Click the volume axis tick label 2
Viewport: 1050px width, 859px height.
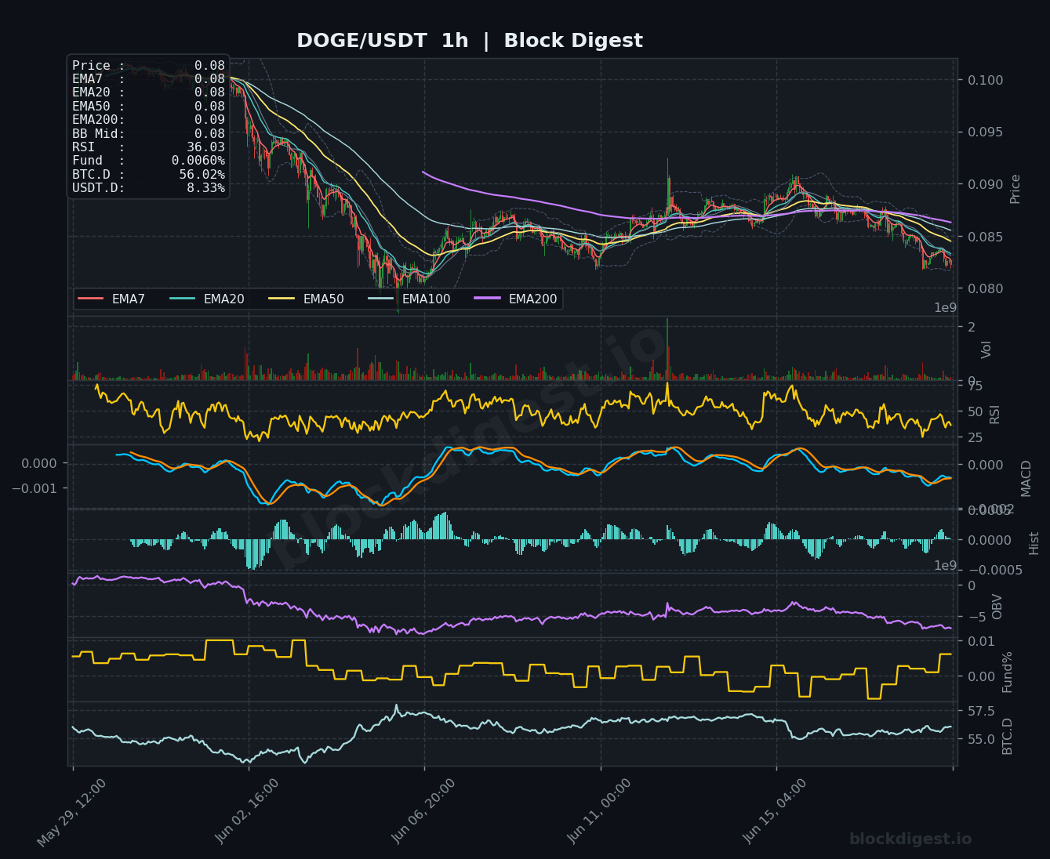click(972, 327)
